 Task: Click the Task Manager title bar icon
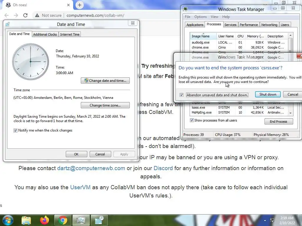coord(186,9)
